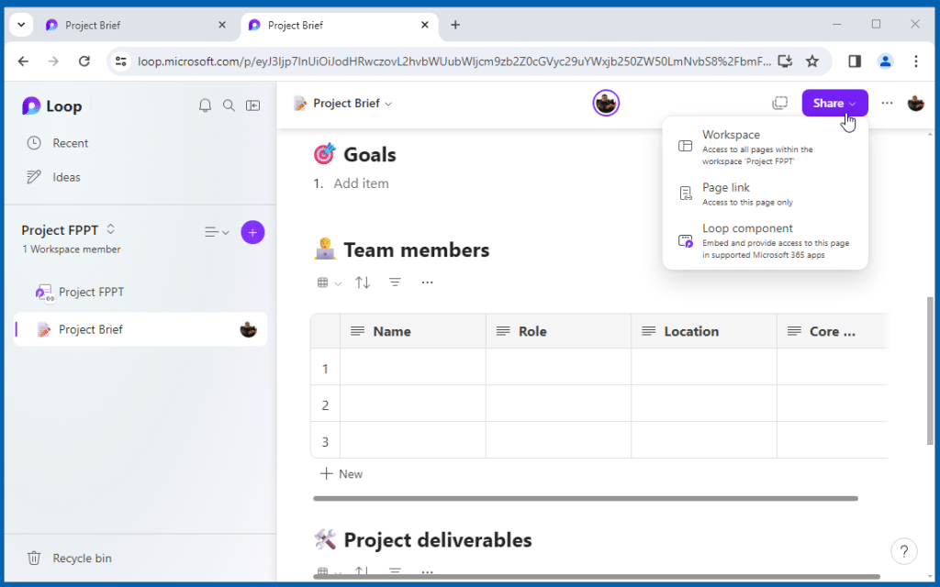Click the Loop logo in the sidebar
940x587 pixels.
pyautogui.click(x=33, y=105)
